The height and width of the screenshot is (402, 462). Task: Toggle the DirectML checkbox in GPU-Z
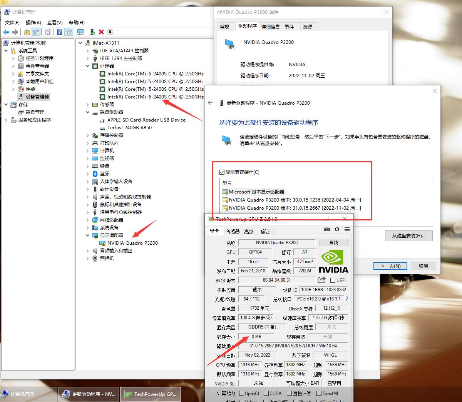[319, 393]
